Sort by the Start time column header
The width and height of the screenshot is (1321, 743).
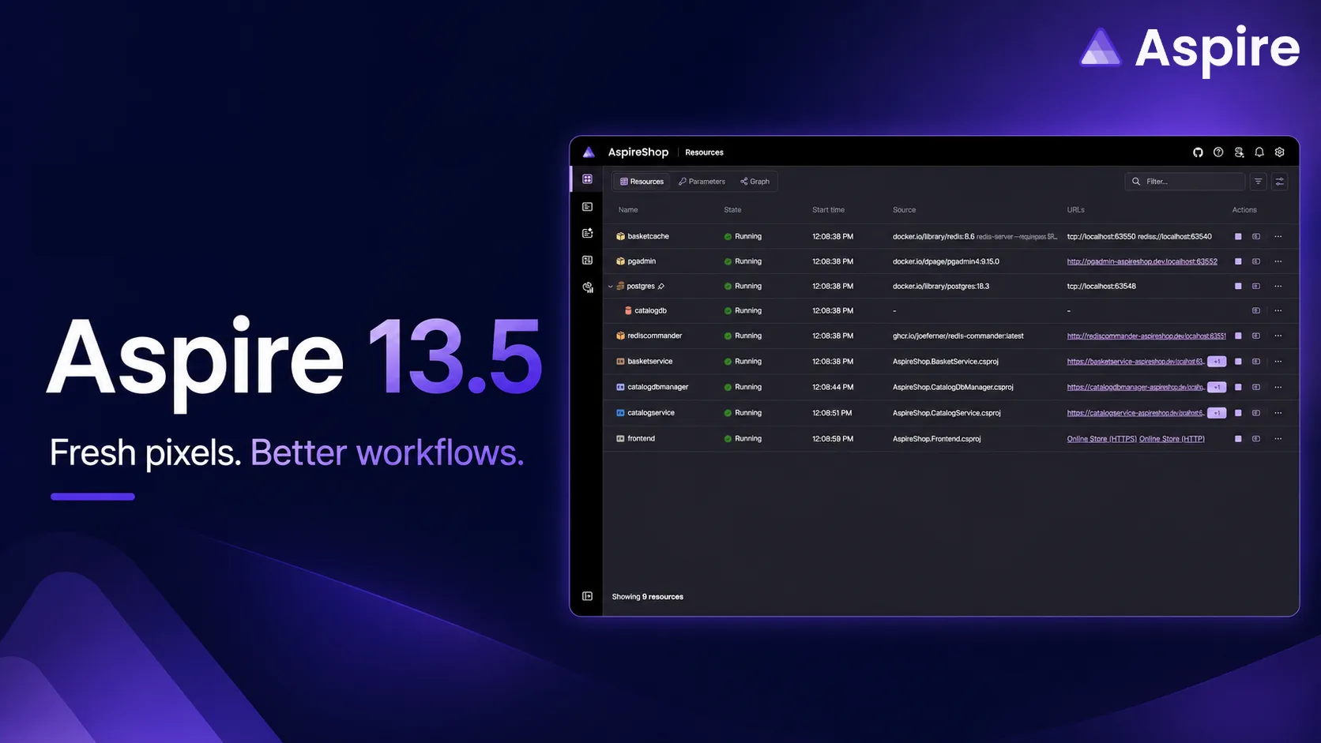[x=828, y=210]
